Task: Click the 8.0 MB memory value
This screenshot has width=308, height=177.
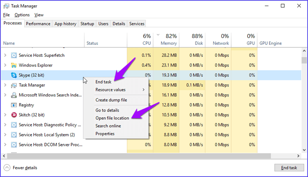Action: pyautogui.click(x=170, y=145)
